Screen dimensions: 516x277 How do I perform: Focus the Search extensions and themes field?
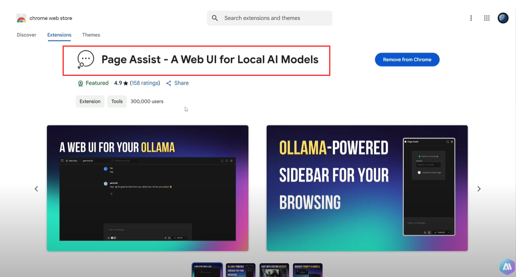[269, 18]
